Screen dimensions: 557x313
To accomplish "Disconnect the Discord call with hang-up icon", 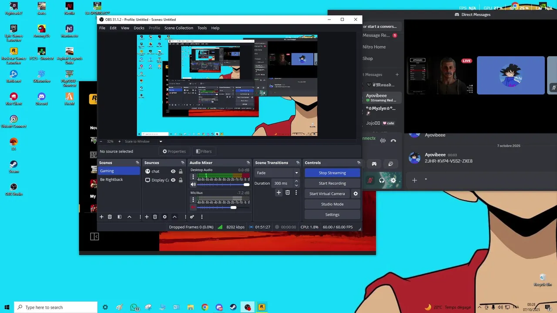I will [393, 140].
